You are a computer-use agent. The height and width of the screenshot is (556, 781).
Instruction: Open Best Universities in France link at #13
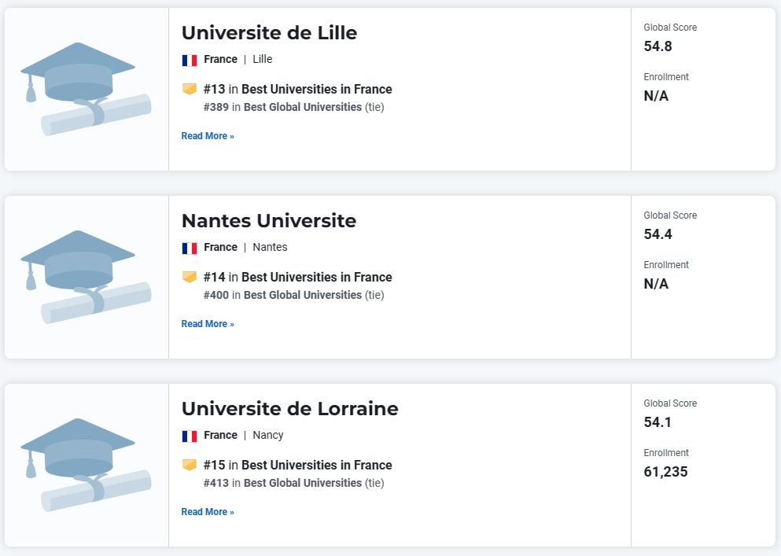coord(317,89)
